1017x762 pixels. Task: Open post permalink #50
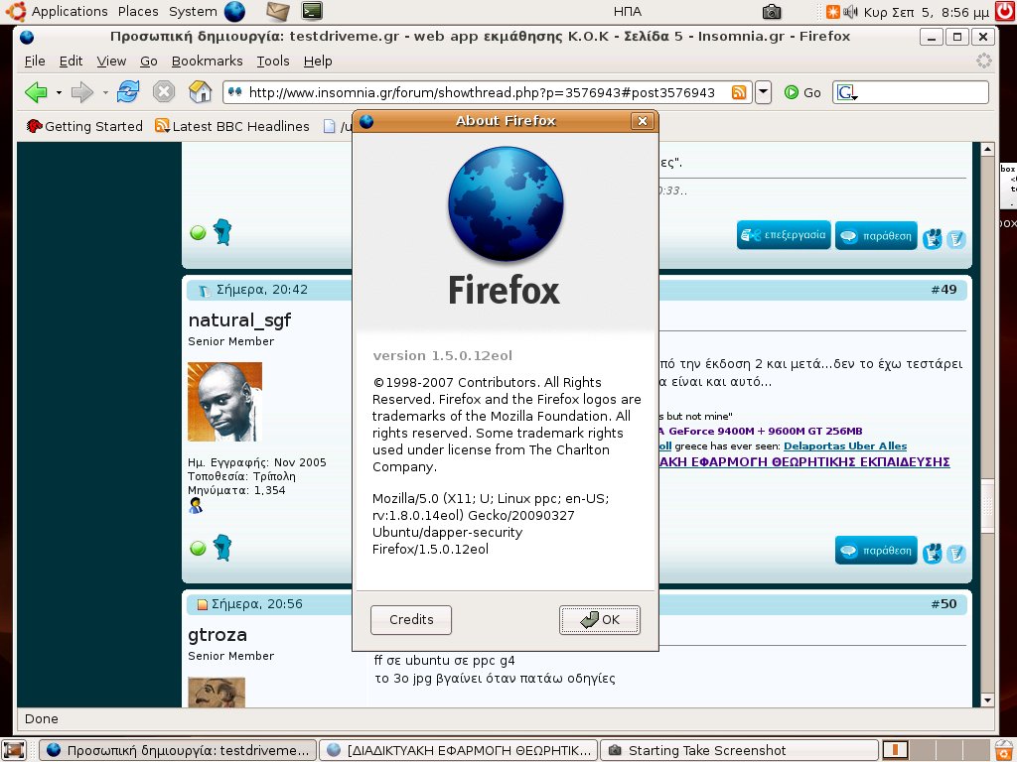point(944,604)
